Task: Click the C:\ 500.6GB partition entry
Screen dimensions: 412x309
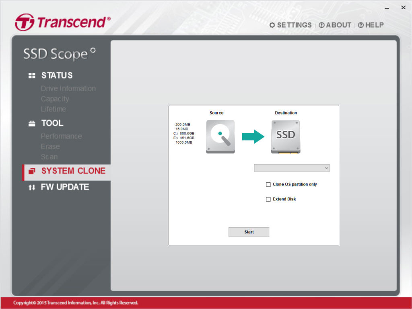Action: click(183, 134)
